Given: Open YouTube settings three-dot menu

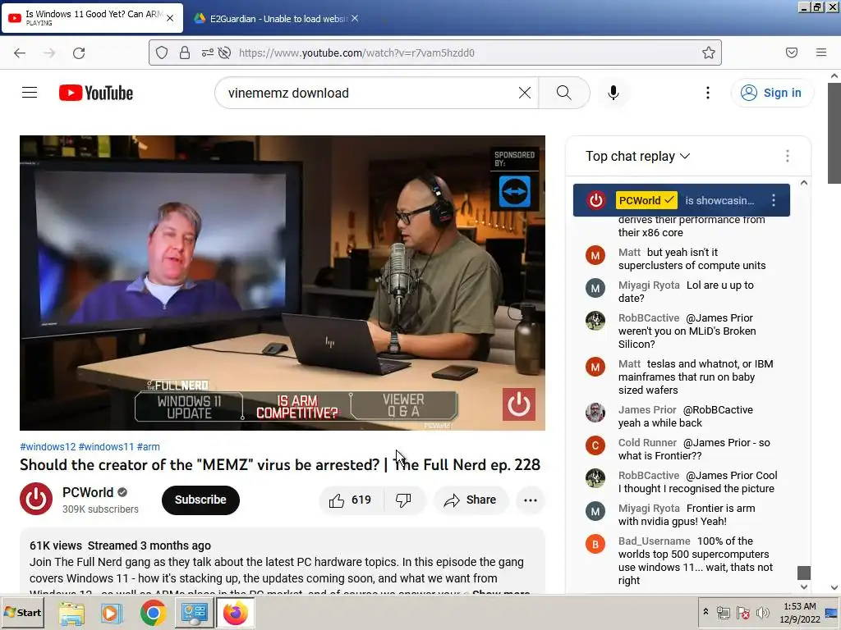Looking at the screenshot, I should 707,93.
